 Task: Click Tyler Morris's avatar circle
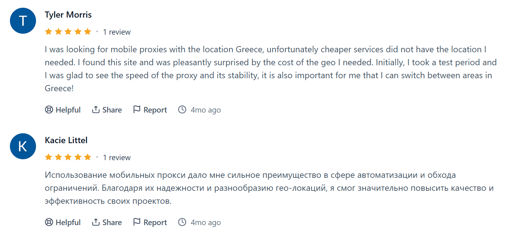(x=23, y=21)
